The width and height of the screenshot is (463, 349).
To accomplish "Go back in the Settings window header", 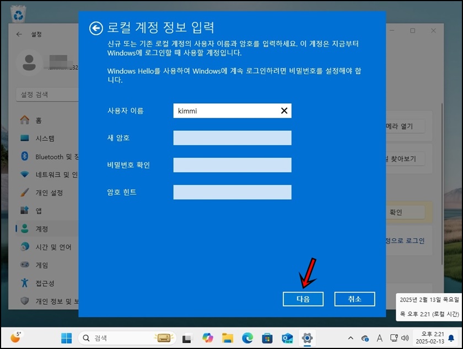I will click(19, 34).
